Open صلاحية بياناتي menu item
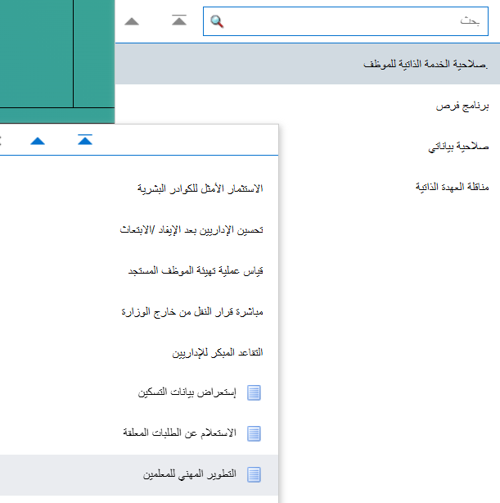This screenshot has width=500, height=503. tap(458, 147)
